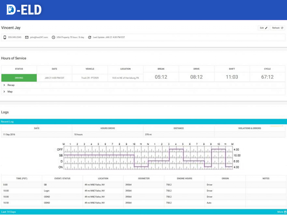Click the Truck 29 - PT2929 vehicle cell
287x215 pixels.
tap(90, 78)
